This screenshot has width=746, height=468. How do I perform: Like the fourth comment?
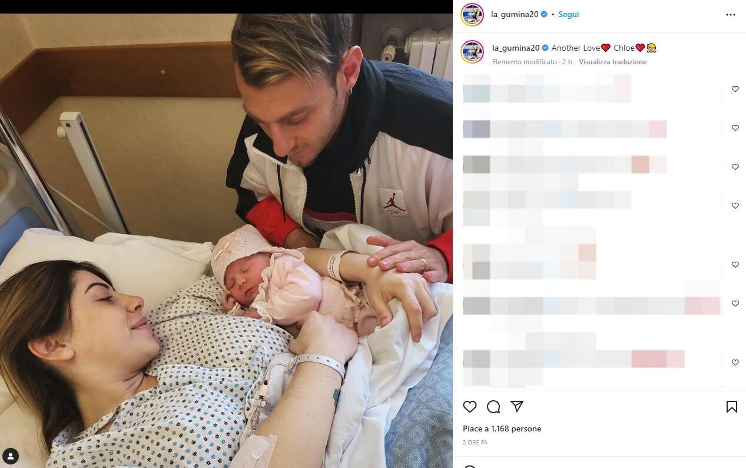tap(735, 206)
